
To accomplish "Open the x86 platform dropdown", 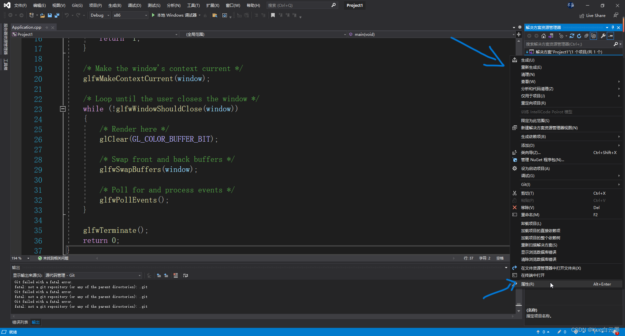I will [x=131, y=15].
